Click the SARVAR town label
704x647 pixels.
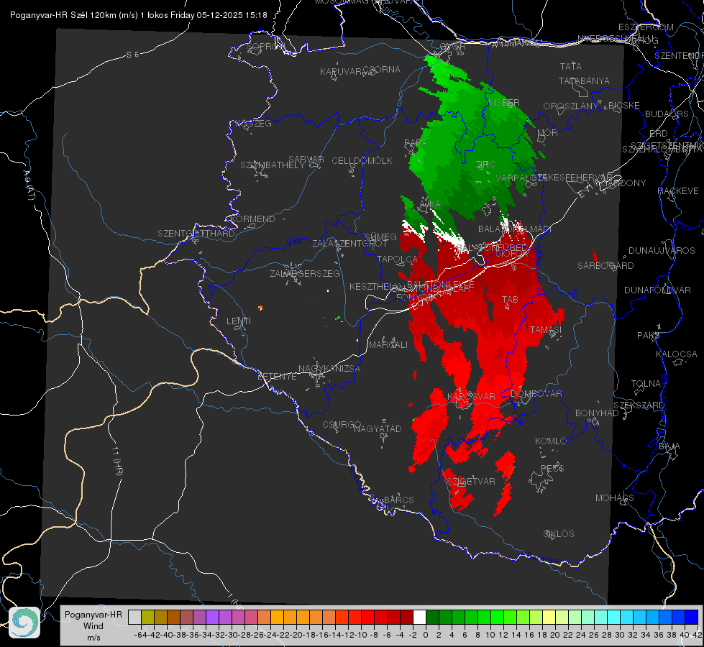(x=306, y=160)
